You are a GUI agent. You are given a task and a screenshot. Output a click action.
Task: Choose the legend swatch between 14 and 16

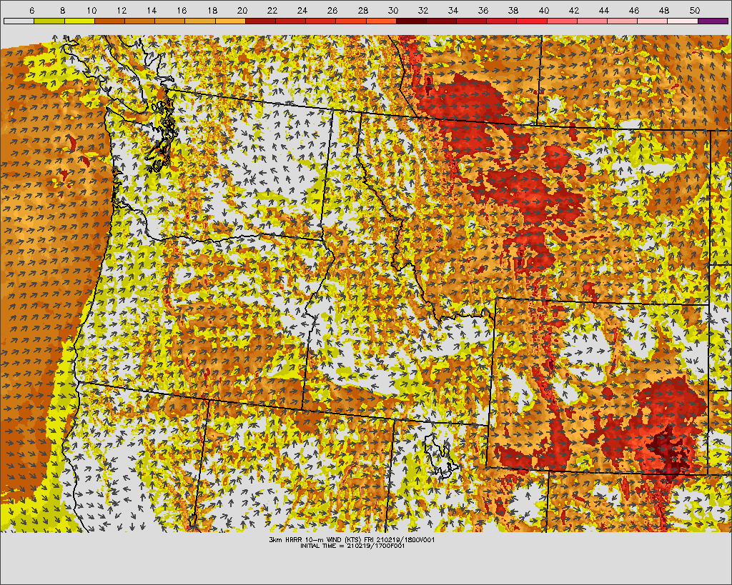(x=170, y=21)
